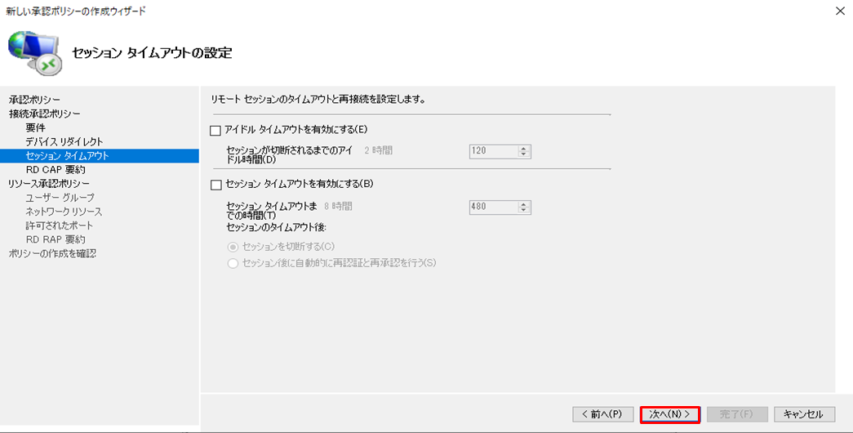This screenshot has width=853, height=433.
Task: Go back with the < 前へ(P) button
Action: (x=602, y=414)
